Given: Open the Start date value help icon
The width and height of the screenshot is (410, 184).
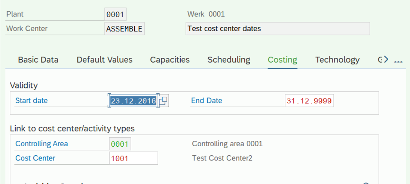Looking at the screenshot, I should [164, 101].
